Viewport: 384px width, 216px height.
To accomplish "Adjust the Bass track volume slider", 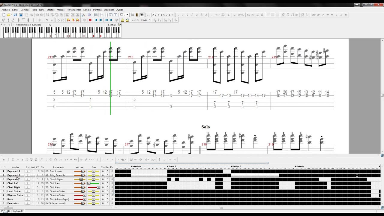I will tap(80, 199).
